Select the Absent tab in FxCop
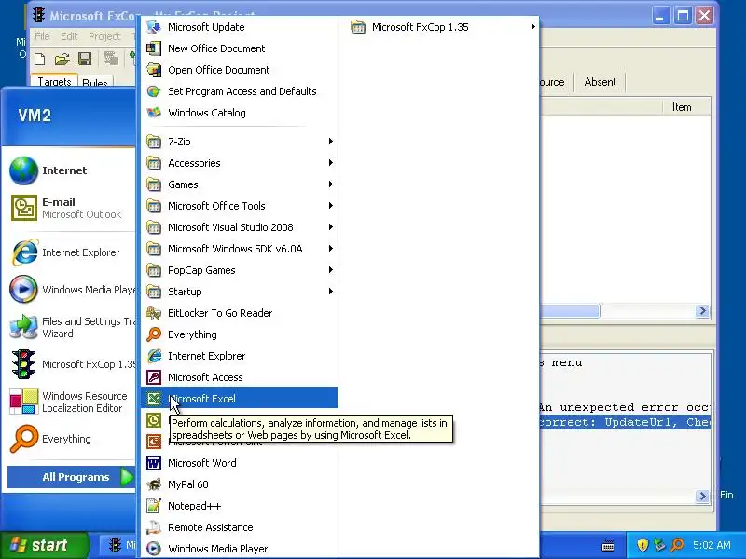Image resolution: width=746 pixels, height=559 pixels. pyautogui.click(x=600, y=82)
